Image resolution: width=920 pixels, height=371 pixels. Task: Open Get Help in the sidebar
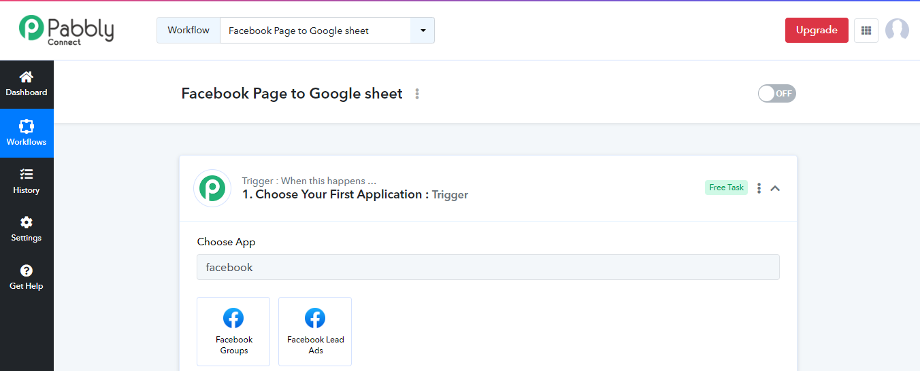pos(27,277)
